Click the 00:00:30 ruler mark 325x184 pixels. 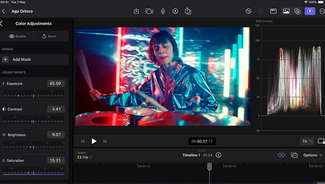click(230, 166)
